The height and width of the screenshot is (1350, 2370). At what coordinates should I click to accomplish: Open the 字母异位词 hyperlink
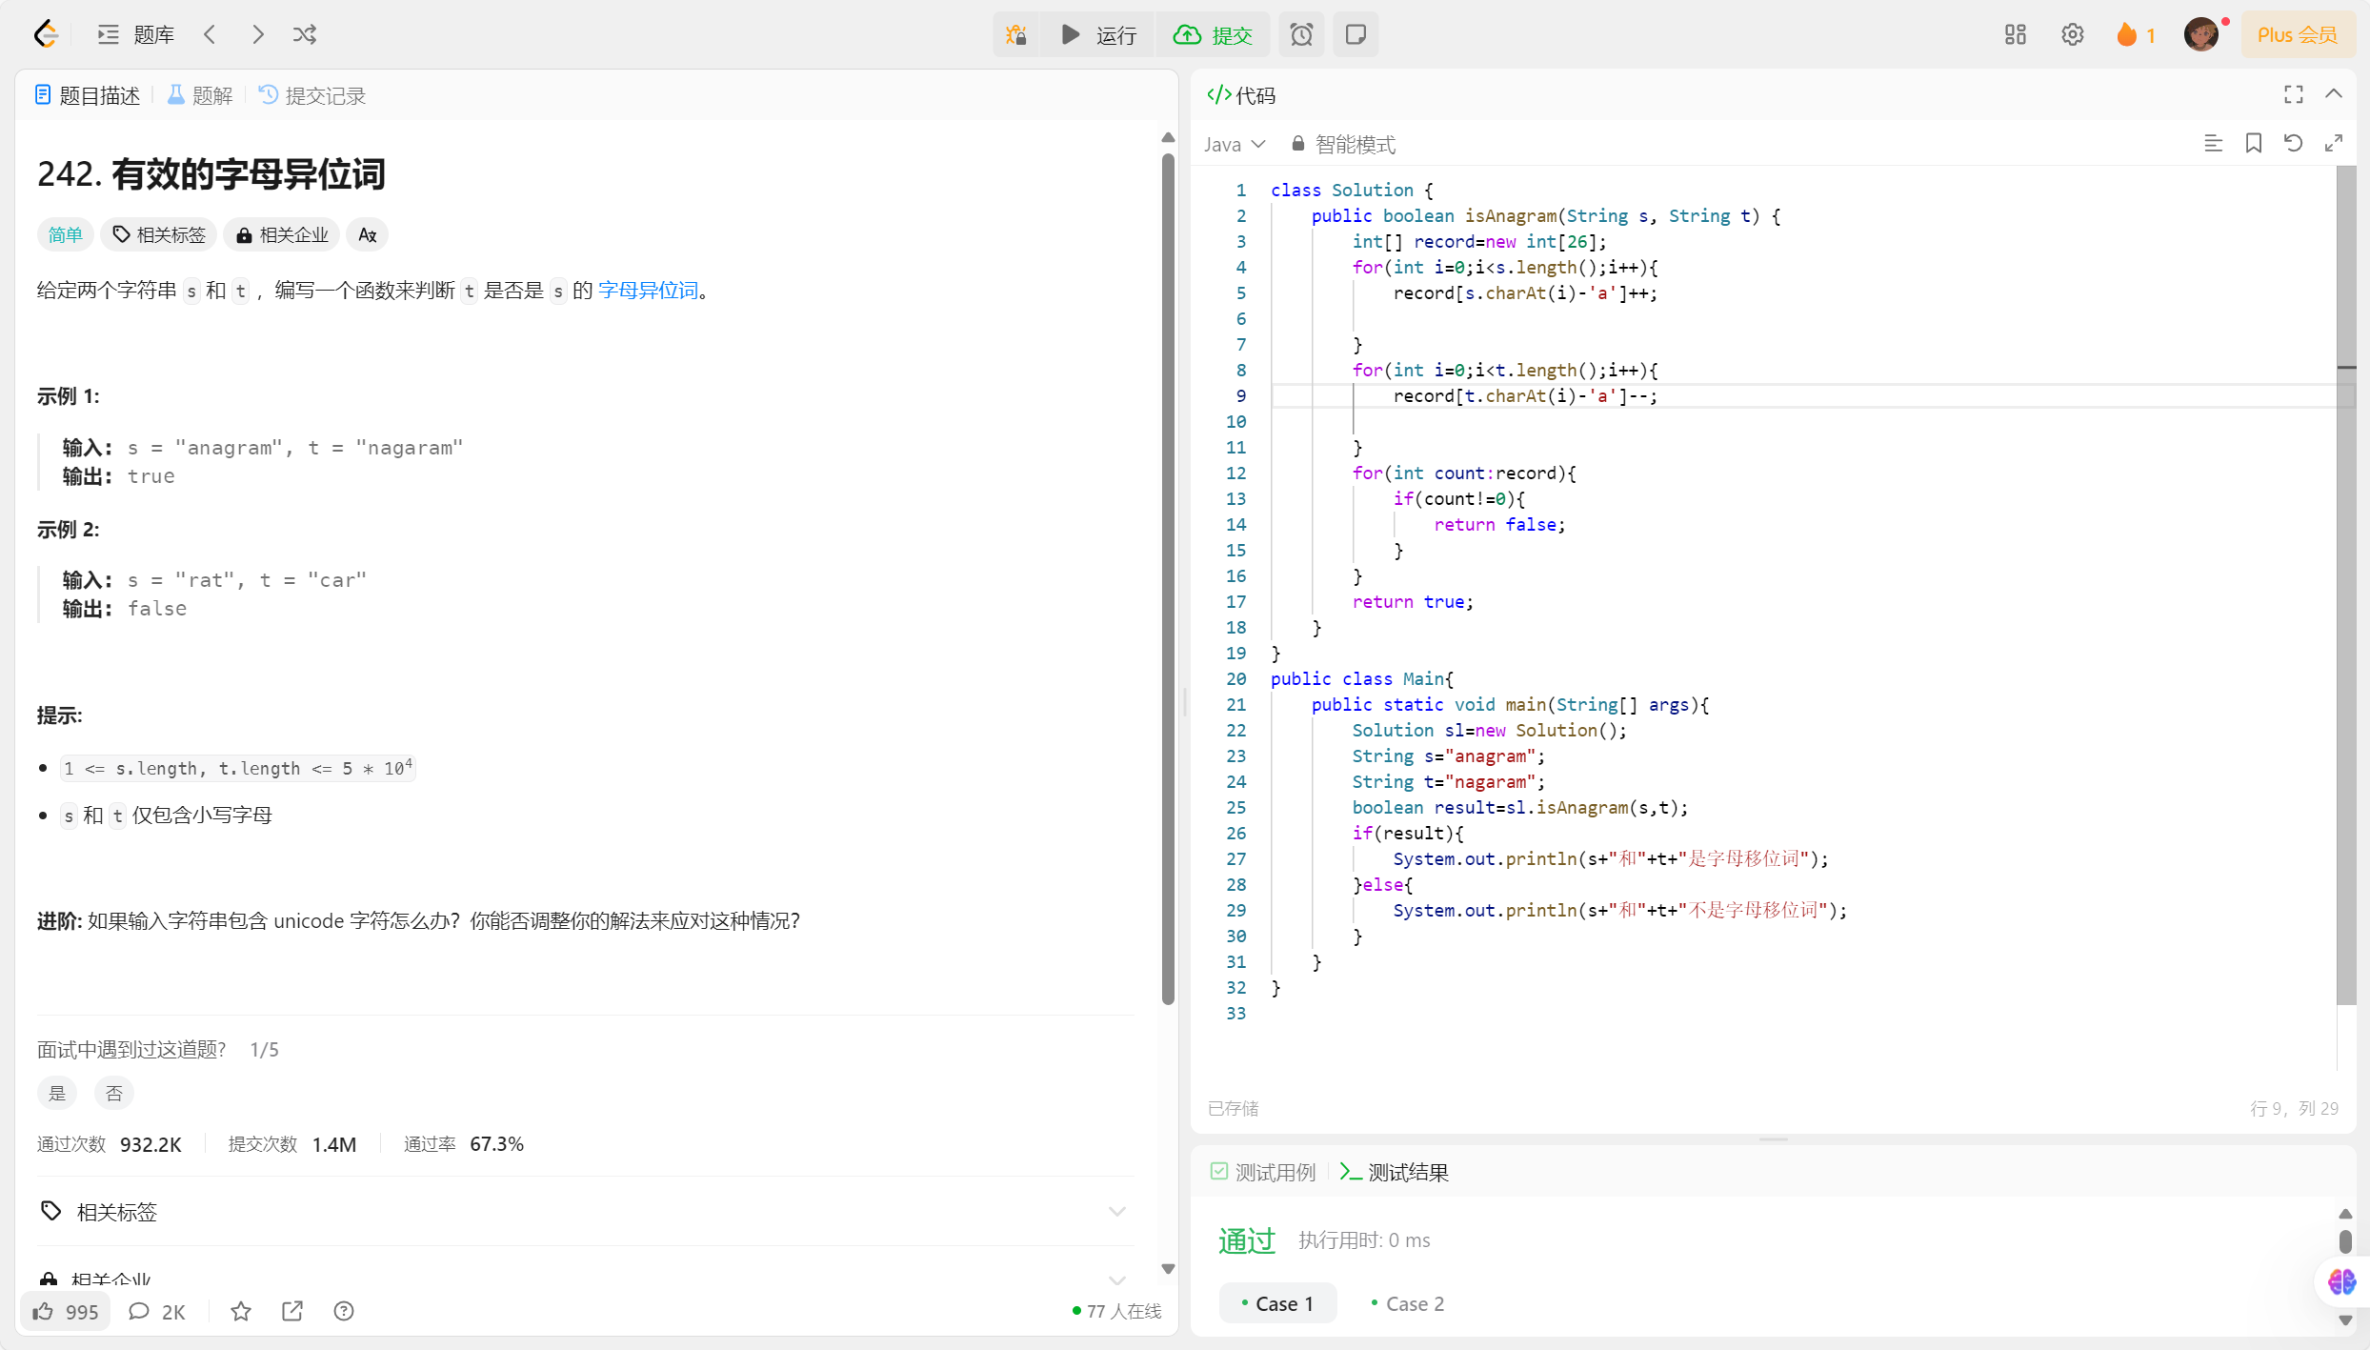coord(648,291)
